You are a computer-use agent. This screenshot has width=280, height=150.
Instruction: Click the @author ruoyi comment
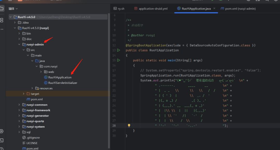(143, 35)
